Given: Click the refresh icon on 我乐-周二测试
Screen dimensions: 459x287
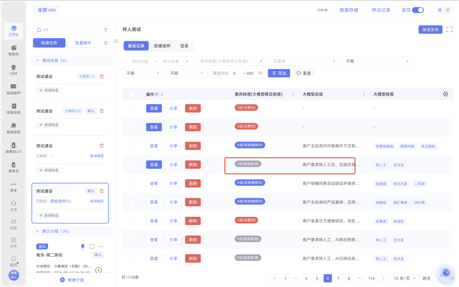Looking at the screenshot, I should [92, 247].
